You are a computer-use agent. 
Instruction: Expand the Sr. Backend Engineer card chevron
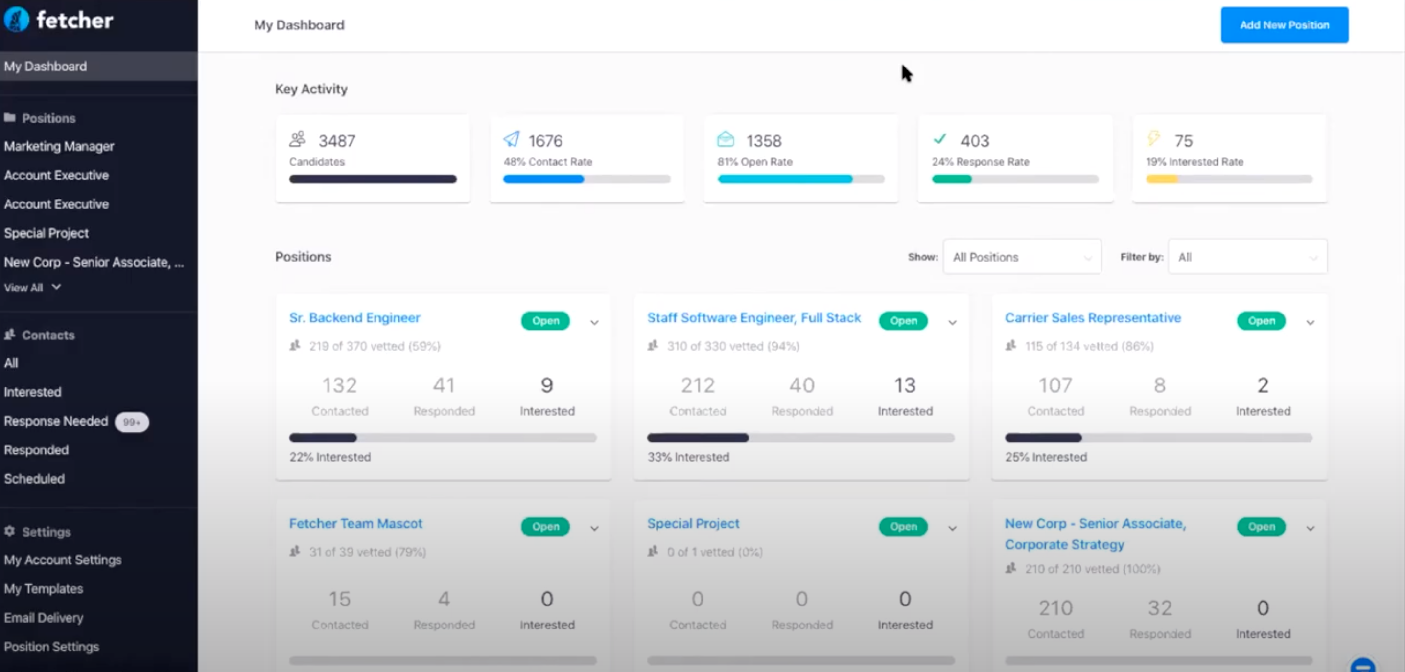[x=594, y=322]
